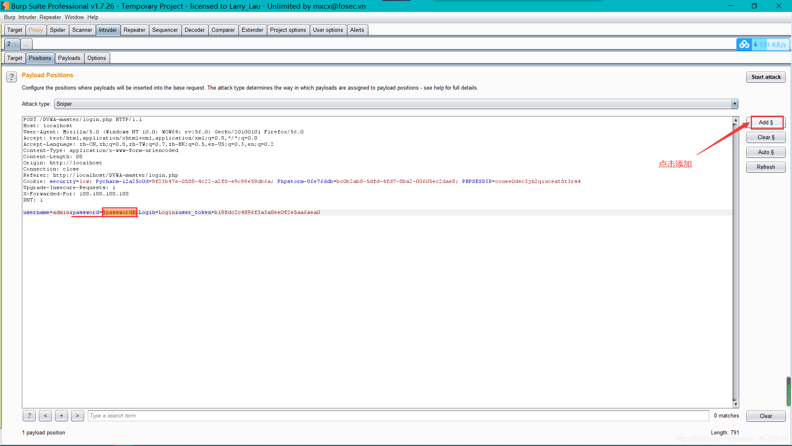Open the Payload Positions help icon
Viewport: 792px width, 446px height.
coord(12,77)
